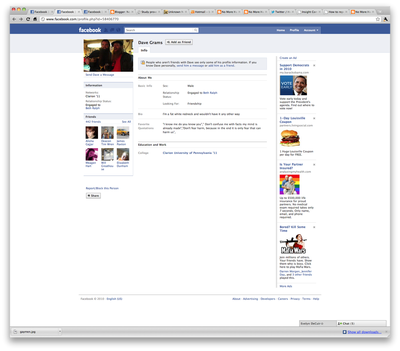Open Profile from the Facebook header

(294, 30)
